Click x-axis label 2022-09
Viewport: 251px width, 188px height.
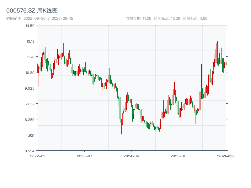pos(38,156)
